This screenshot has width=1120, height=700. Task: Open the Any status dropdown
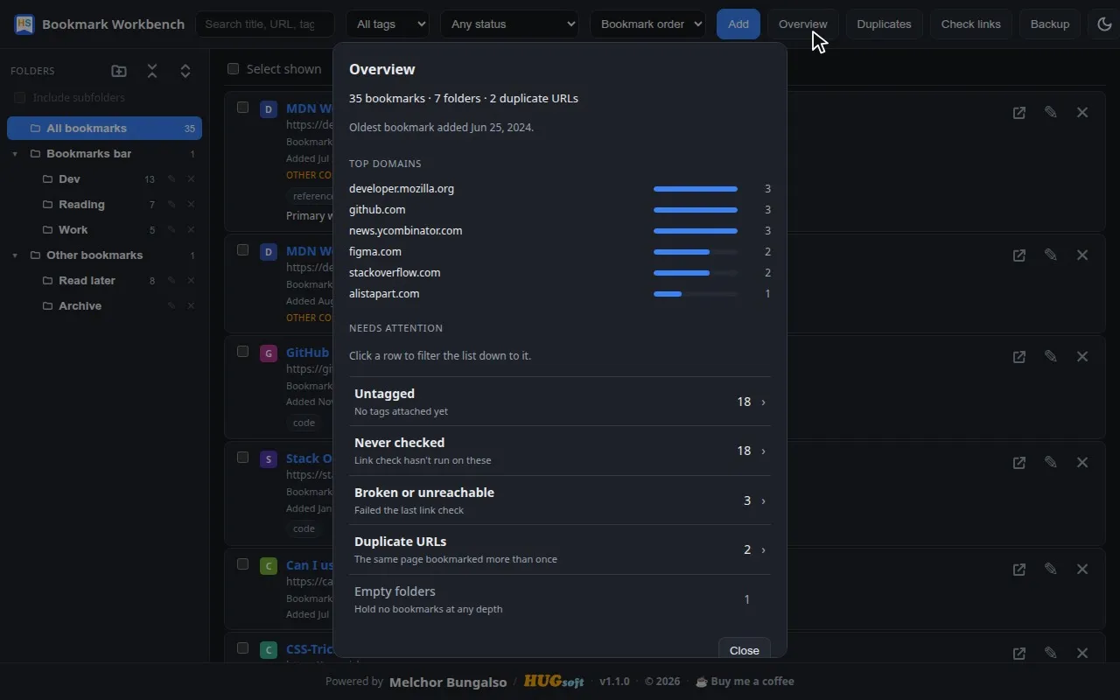pyautogui.click(x=509, y=24)
